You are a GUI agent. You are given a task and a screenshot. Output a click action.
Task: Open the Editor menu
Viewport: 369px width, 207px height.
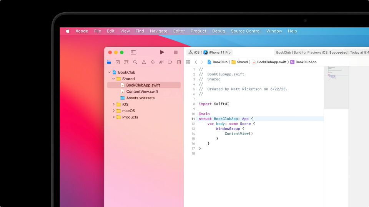point(179,31)
